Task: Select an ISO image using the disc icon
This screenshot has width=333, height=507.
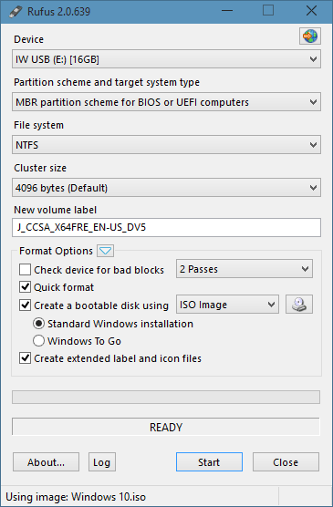Action: [x=299, y=305]
